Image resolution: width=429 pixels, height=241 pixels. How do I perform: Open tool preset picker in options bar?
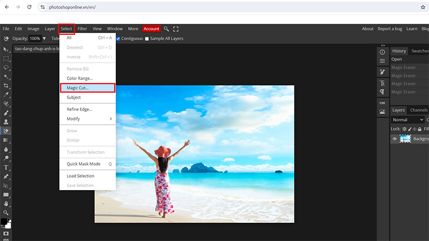[x=6, y=39]
